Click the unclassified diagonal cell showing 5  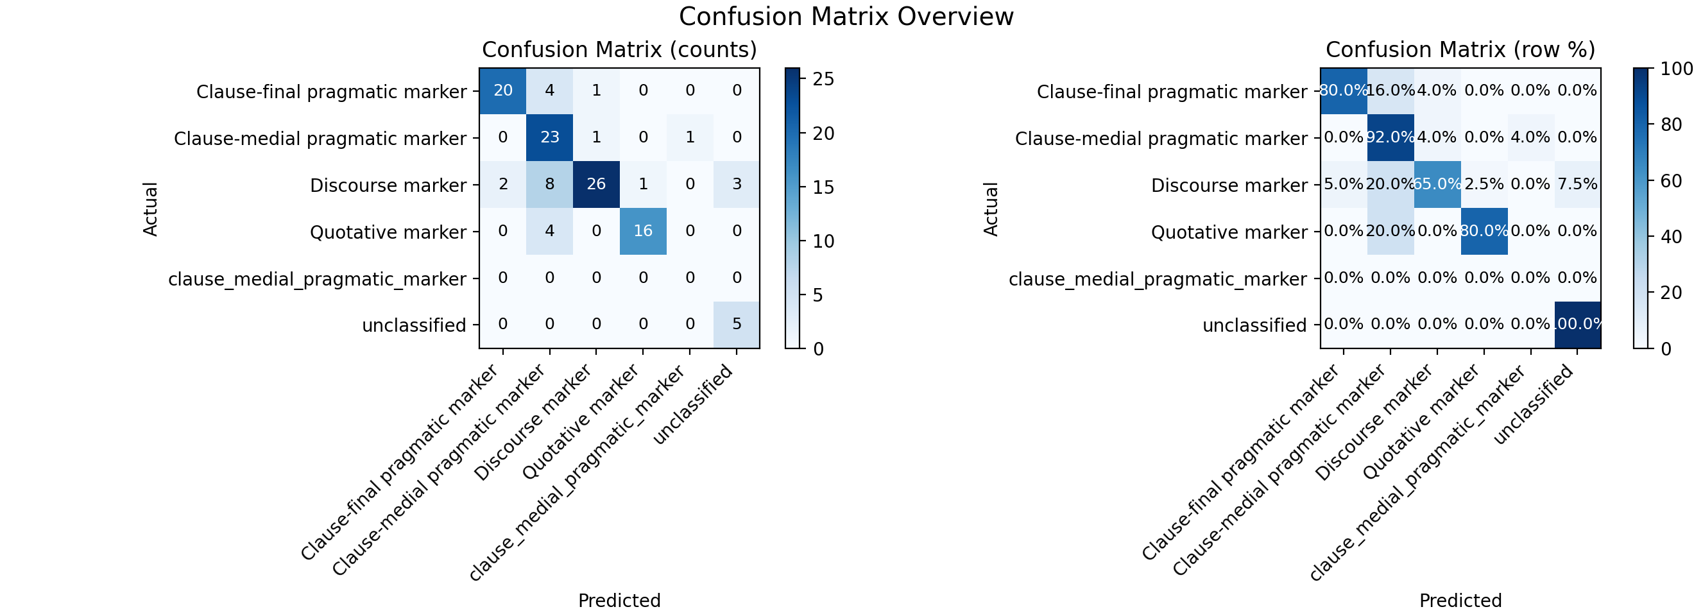click(737, 325)
